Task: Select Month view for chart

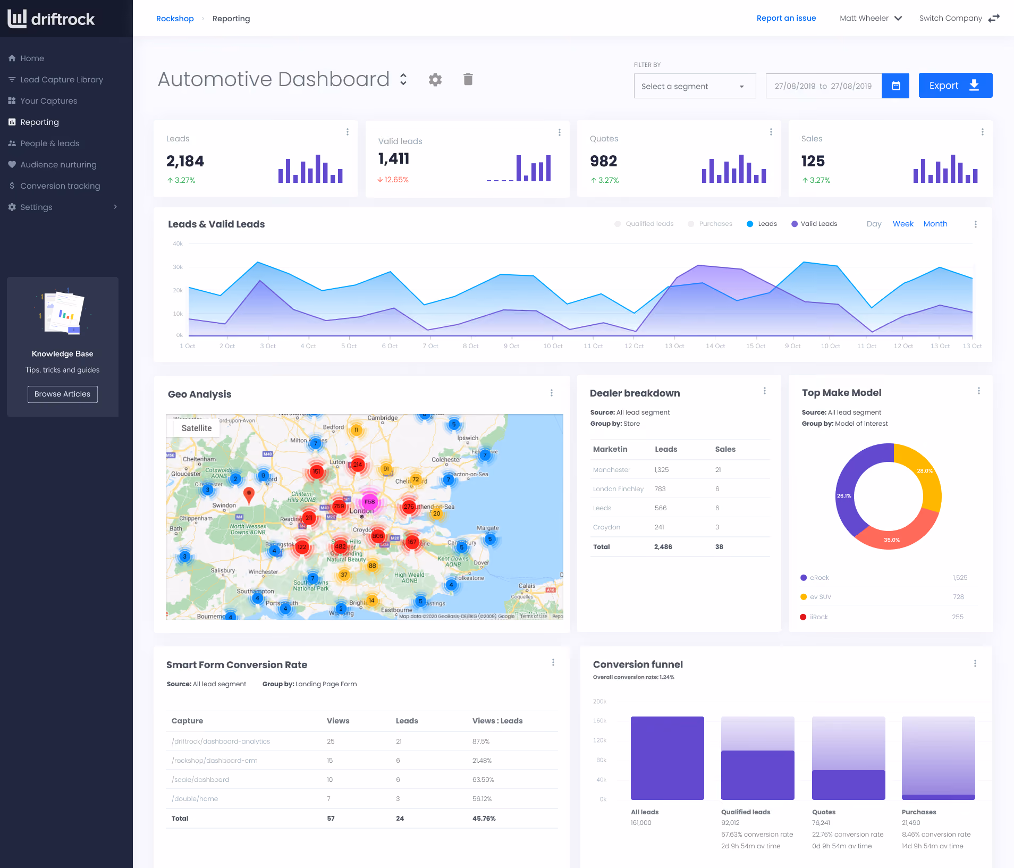Action: 935,224
